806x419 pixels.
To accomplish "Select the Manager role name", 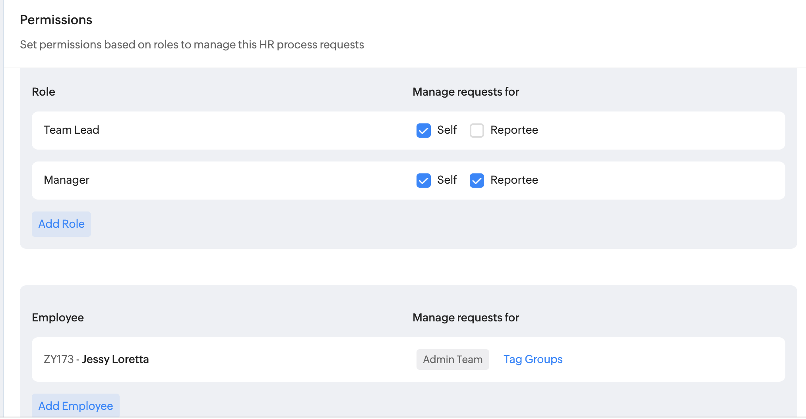I will click(66, 180).
